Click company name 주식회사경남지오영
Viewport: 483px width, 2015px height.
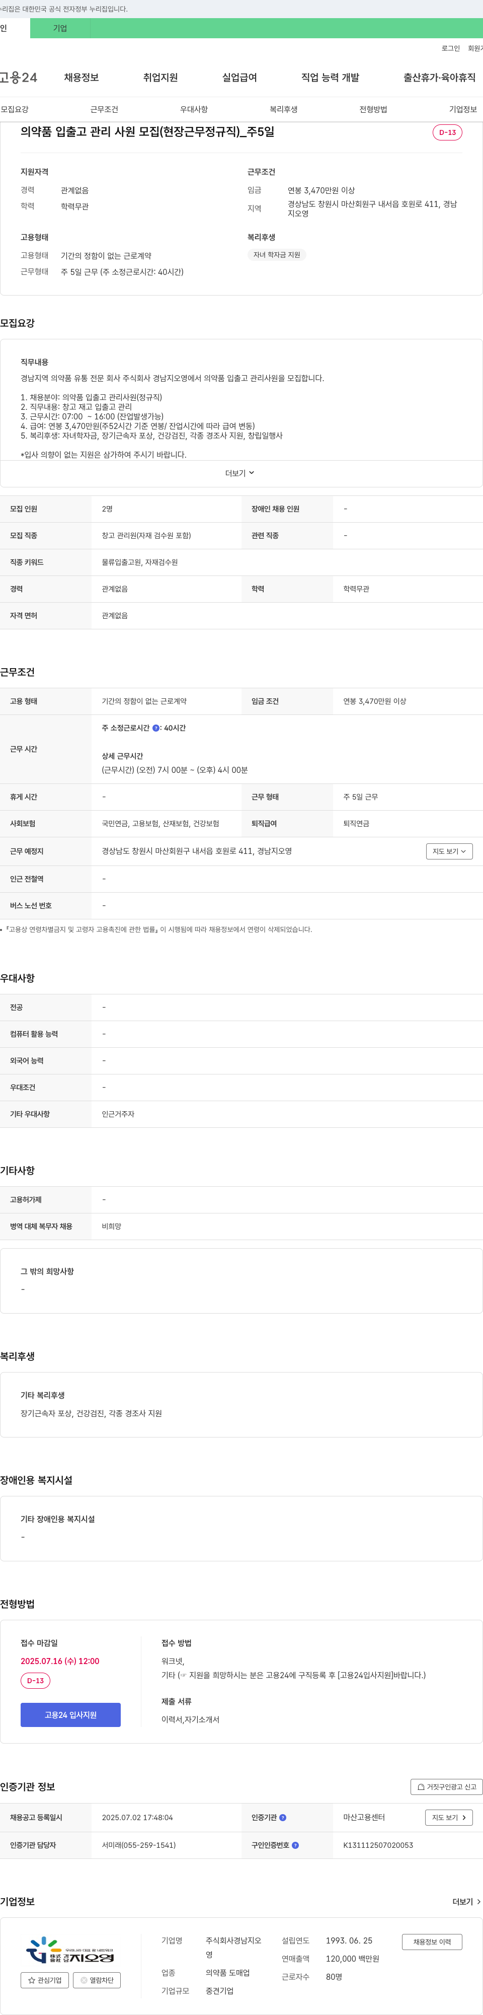click(233, 1948)
